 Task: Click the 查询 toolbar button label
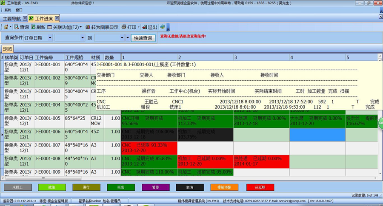[24, 27]
